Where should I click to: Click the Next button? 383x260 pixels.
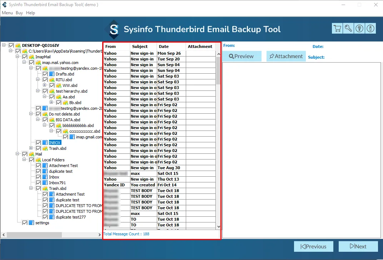(358, 246)
